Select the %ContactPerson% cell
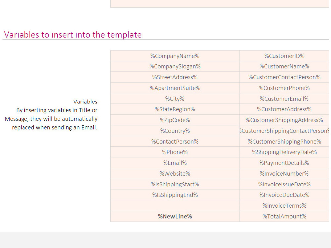331x248 pixels. point(175,142)
